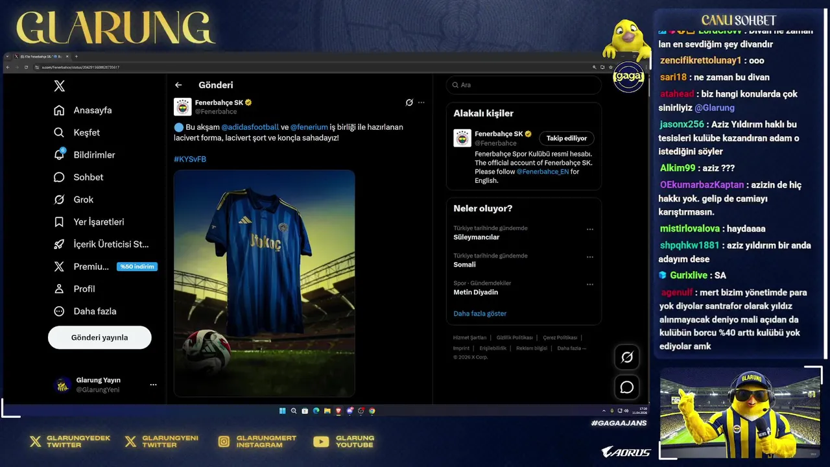The width and height of the screenshot is (830, 467).
Task: Open Windows Start button on taskbar
Action: [x=283, y=411]
